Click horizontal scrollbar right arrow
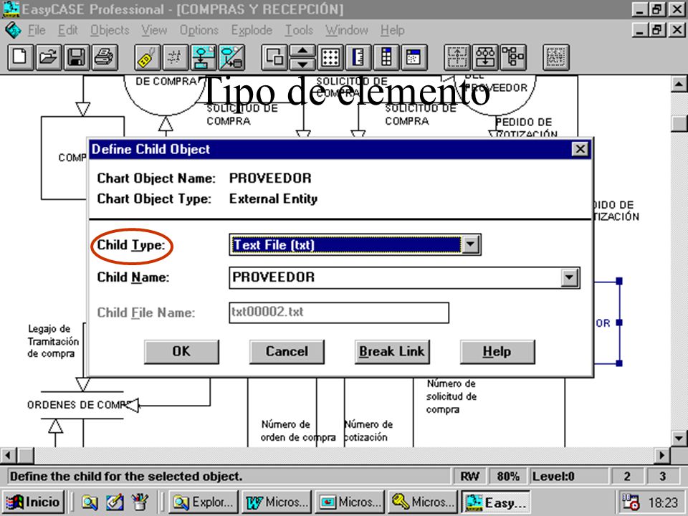 (x=662, y=456)
